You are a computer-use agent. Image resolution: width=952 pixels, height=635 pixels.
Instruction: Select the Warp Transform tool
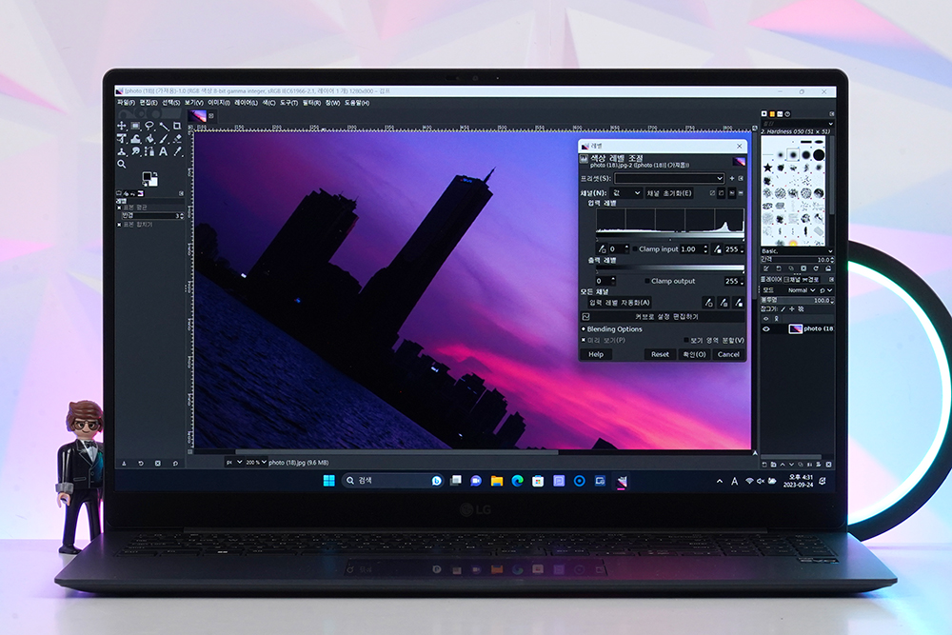point(135,139)
